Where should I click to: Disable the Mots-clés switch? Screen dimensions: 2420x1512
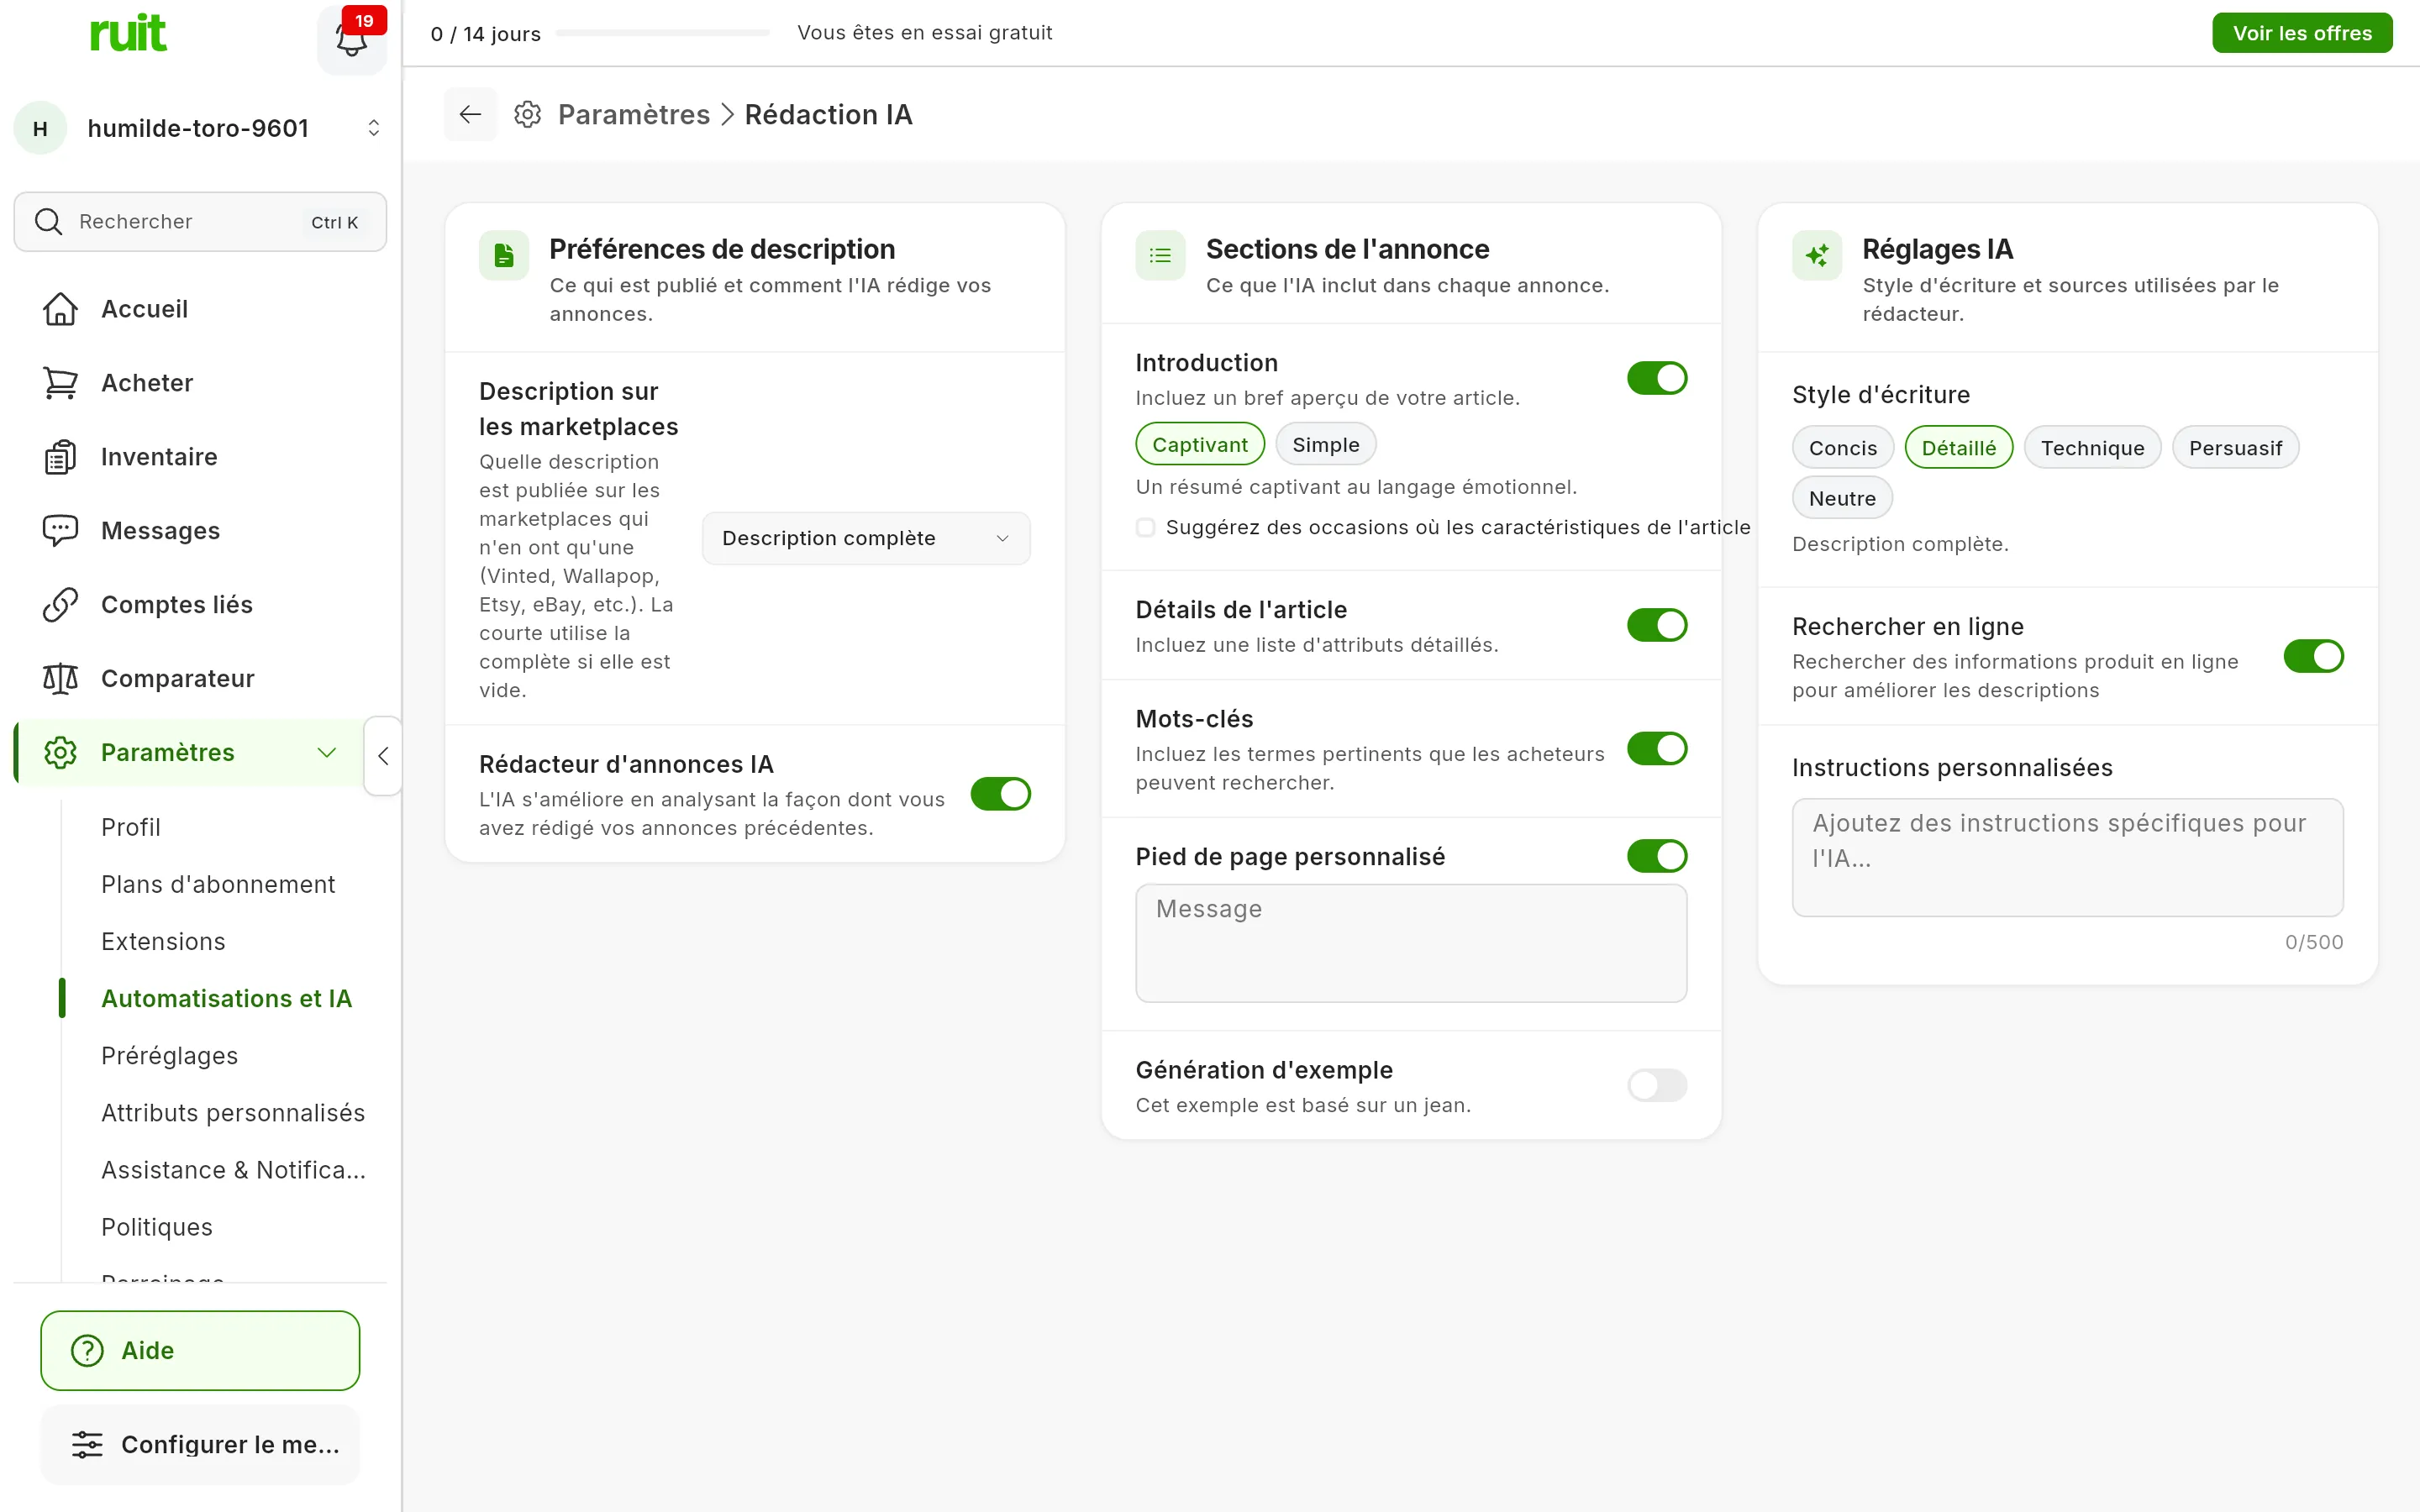[x=1657, y=749]
